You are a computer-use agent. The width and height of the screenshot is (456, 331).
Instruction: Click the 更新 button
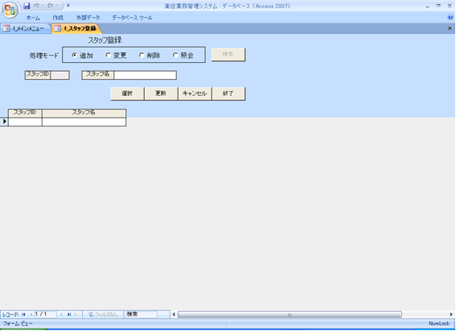tap(161, 93)
